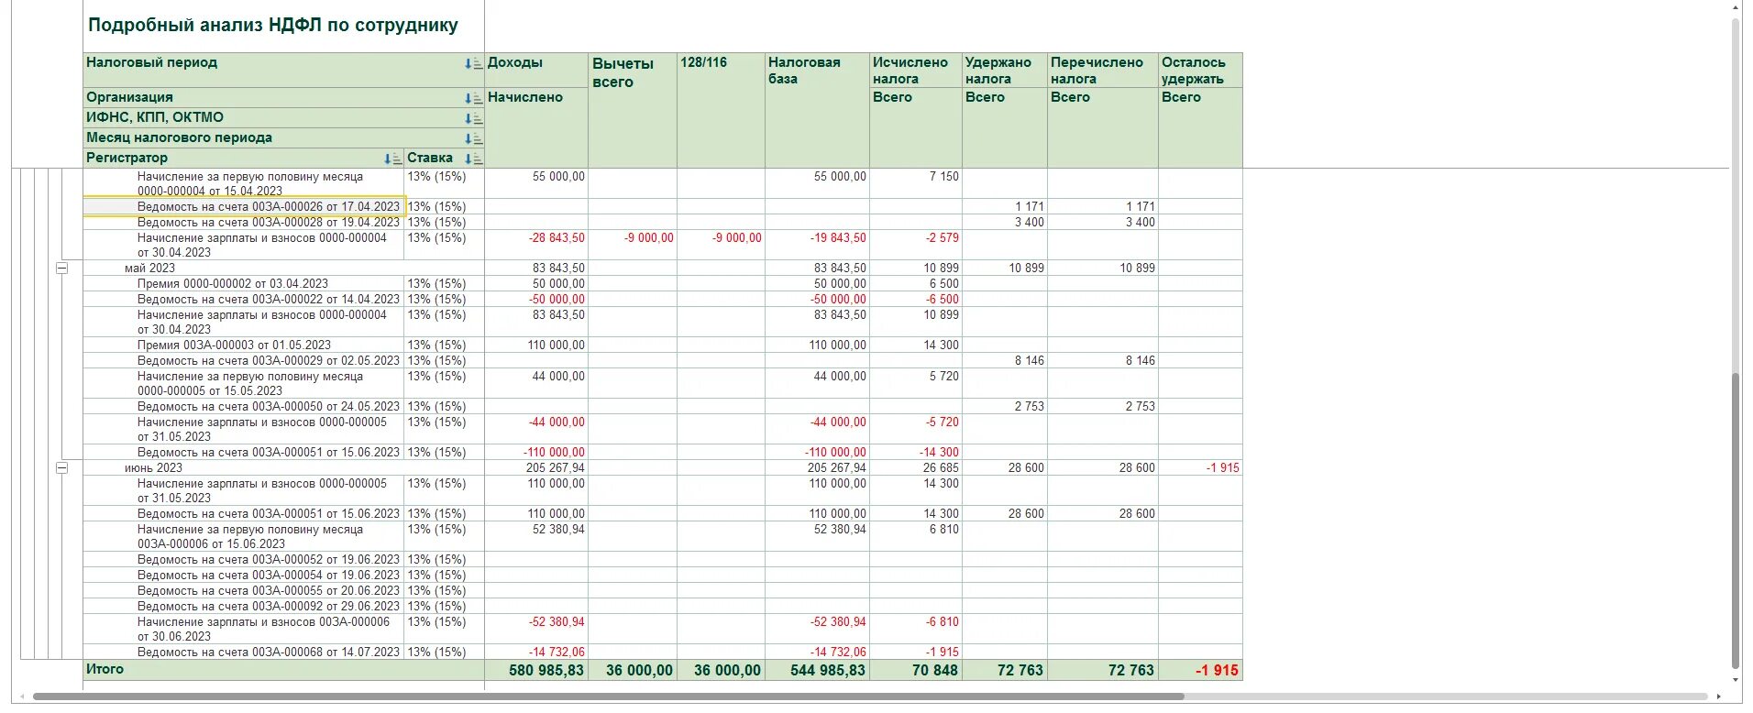Click value 28 600 under Удержано in июнь 2023 row
Image resolution: width=1753 pixels, height=713 pixels.
pos(1026,468)
